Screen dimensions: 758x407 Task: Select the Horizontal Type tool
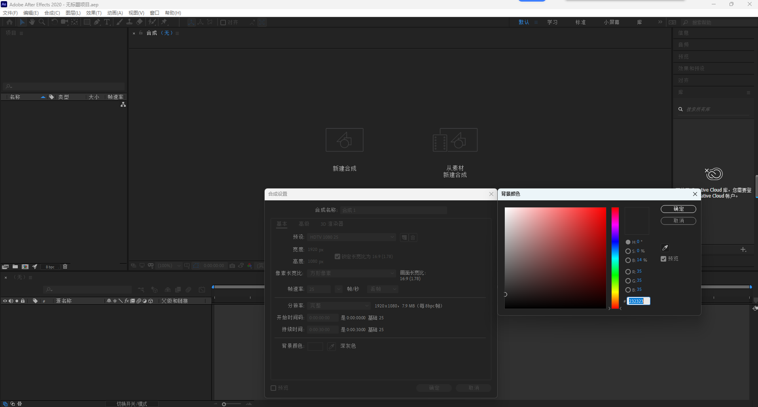tap(107, 22)
